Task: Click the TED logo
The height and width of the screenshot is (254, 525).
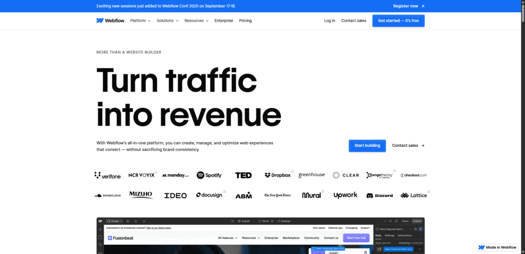Action: 244,175
